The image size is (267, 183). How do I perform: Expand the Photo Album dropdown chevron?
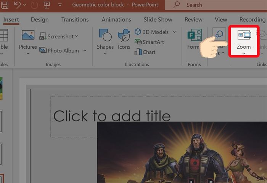tap(85, 51)
